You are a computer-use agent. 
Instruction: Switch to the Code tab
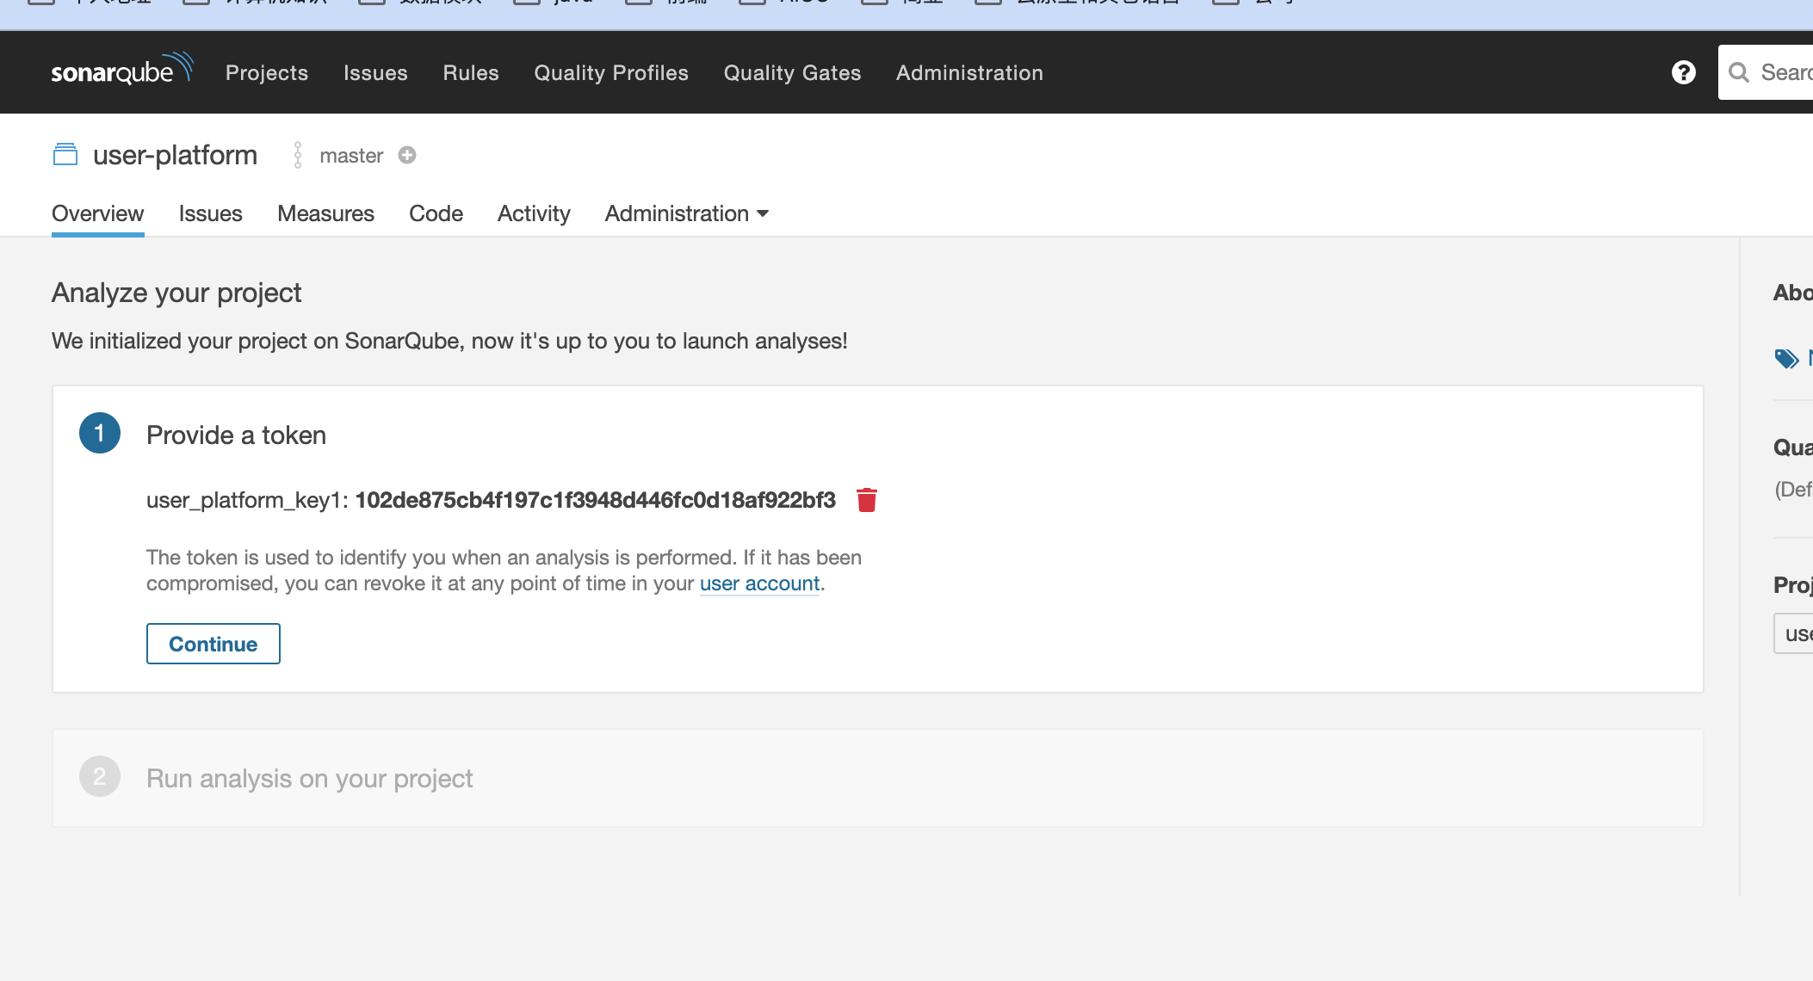click(436, 213)
